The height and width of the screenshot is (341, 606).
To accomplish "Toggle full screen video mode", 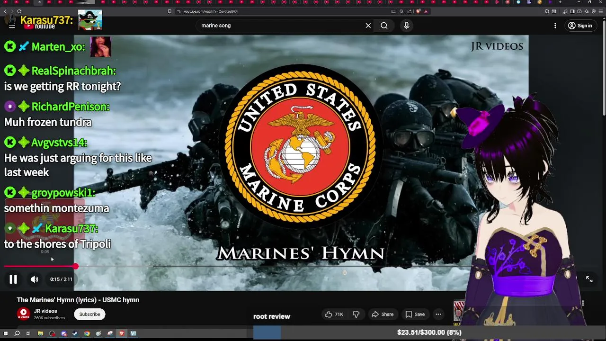I will pos(589,279).
